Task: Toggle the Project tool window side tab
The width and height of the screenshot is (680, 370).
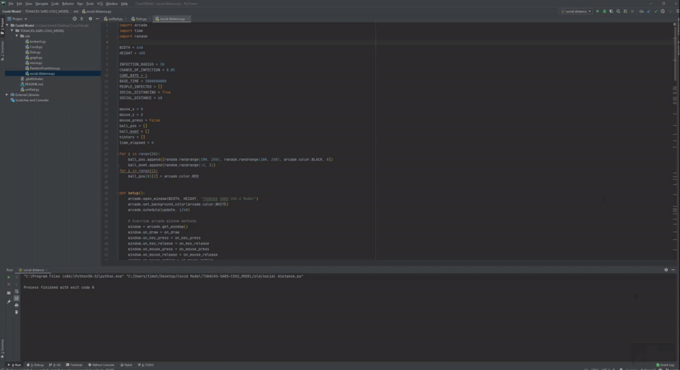Action: (3, 26)
